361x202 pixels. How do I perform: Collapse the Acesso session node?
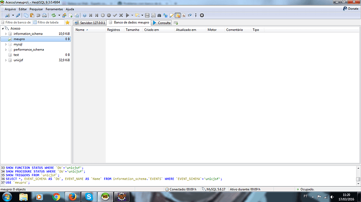[x=3, y=29]
